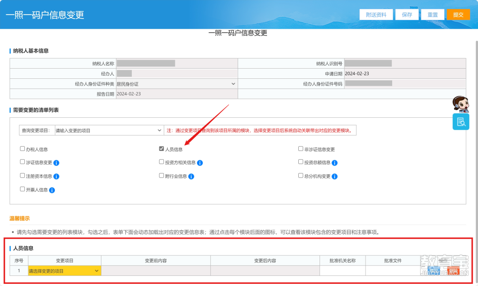
Task: Open the document search side tool
Action: 461,122
